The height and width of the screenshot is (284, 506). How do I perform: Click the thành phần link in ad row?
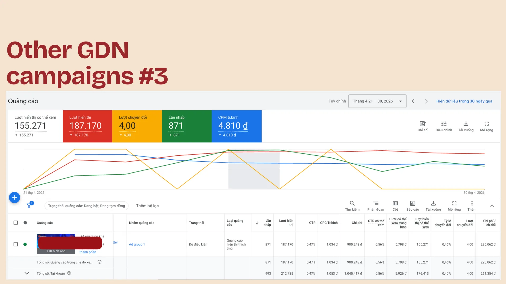pyautogui.click(x=88, y=252)
